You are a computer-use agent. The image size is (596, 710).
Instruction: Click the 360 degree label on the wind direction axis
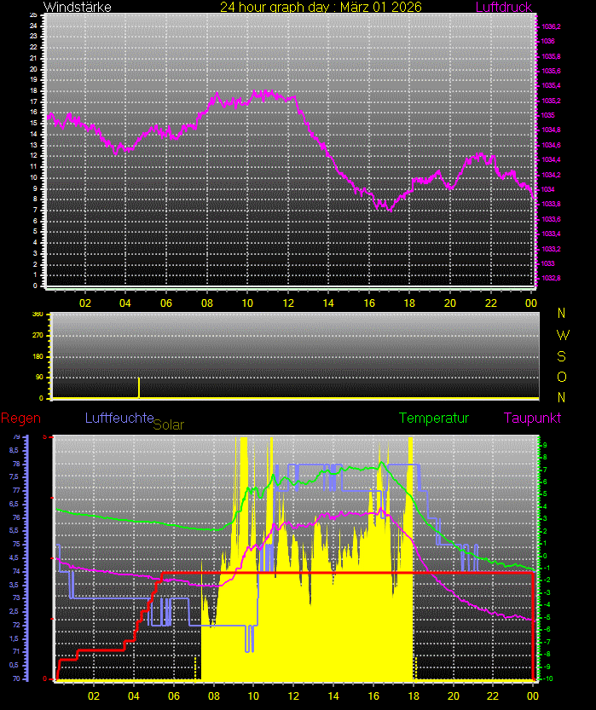[x=38, y=314]
